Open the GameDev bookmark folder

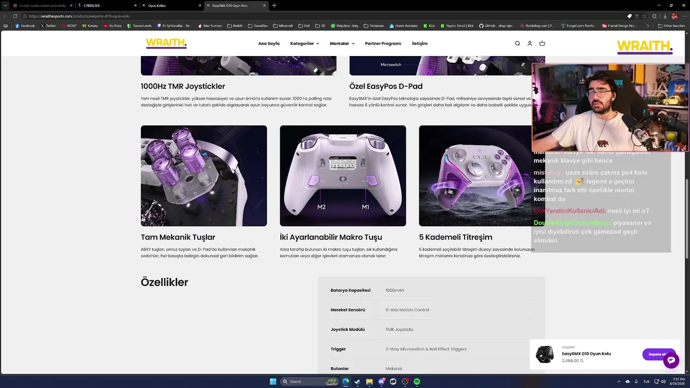coord(258,26)
